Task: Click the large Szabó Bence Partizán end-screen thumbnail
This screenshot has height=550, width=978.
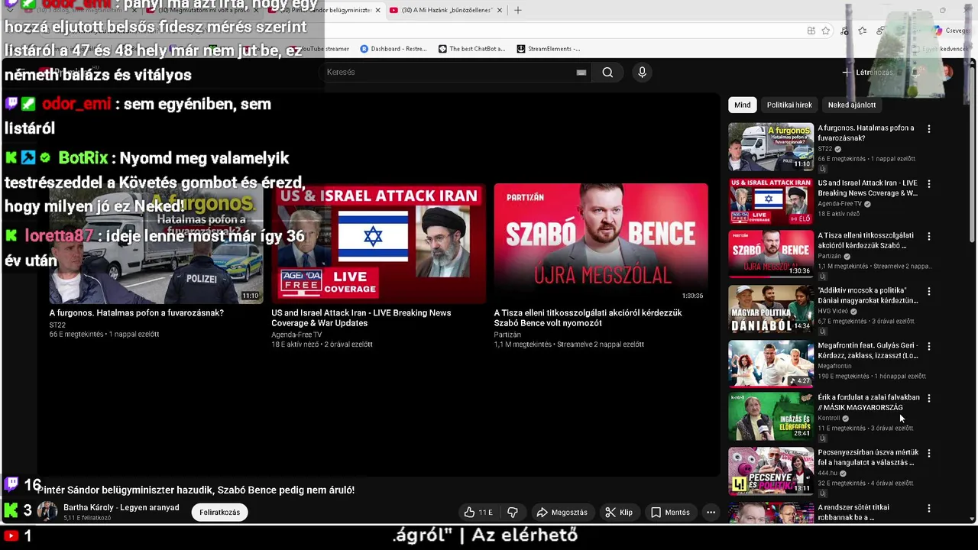Action: point(601,243)
